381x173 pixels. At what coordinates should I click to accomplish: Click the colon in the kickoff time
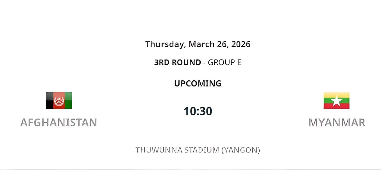198,111
